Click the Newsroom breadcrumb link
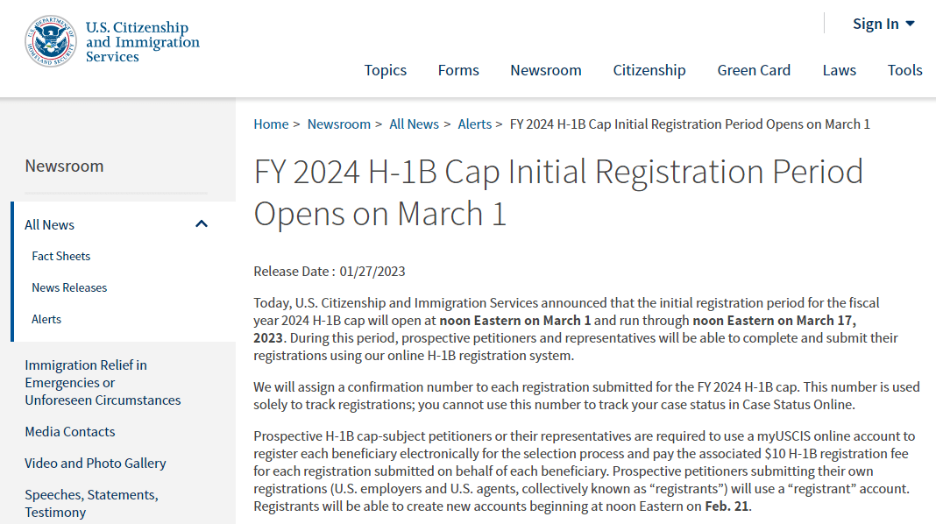 339,124
